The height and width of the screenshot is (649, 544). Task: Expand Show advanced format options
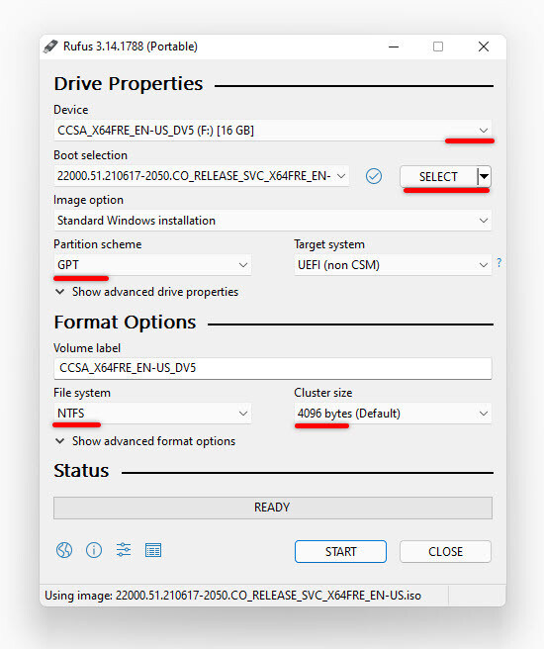coord(145,441)
